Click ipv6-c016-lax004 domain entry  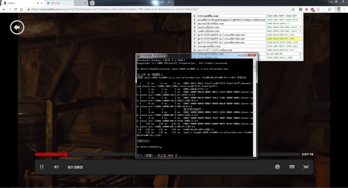pyautogui.click(x=221, y=35)
